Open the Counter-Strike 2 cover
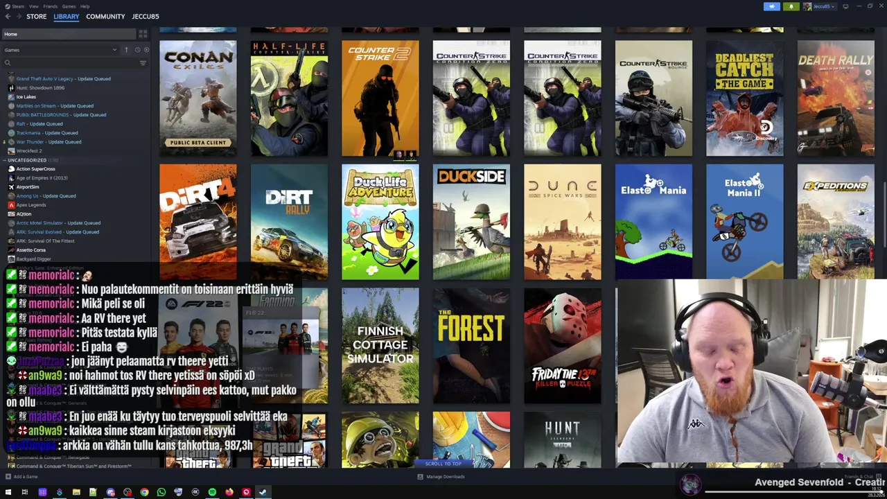This screenshot has width=887, height=499. click(380, 98)
